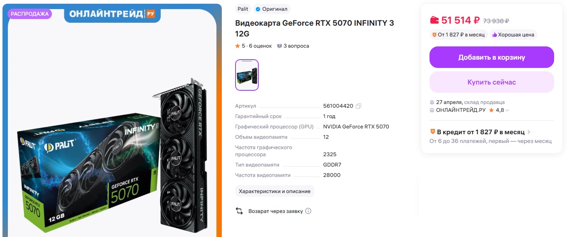Click the blue verified Оригинал checkmark
Image resolution: width=567 pixels, height=237 pixels.
258,9
